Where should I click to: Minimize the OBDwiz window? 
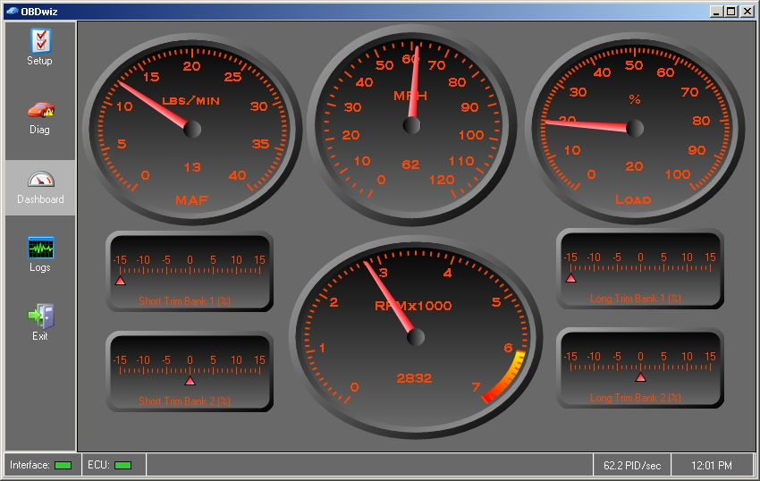click(x=717, y=11)
